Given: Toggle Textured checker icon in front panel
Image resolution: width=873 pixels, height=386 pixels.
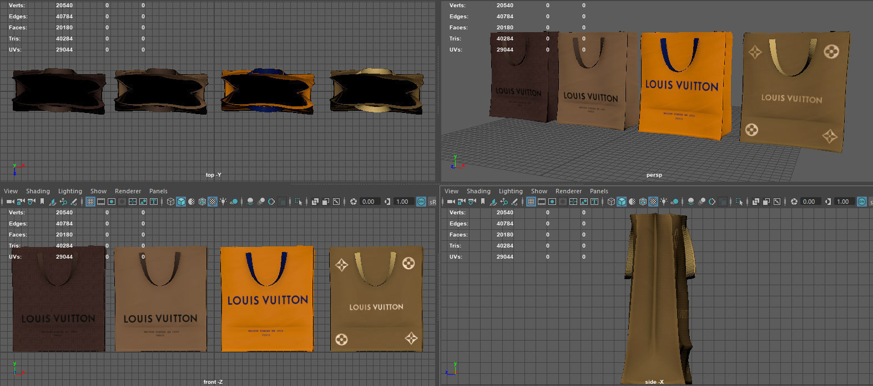Looking at the screenshot, I should (213, 202).
